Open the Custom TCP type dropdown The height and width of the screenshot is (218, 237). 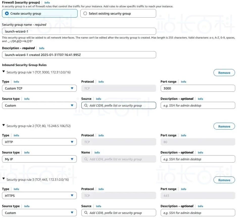[39, 88]
